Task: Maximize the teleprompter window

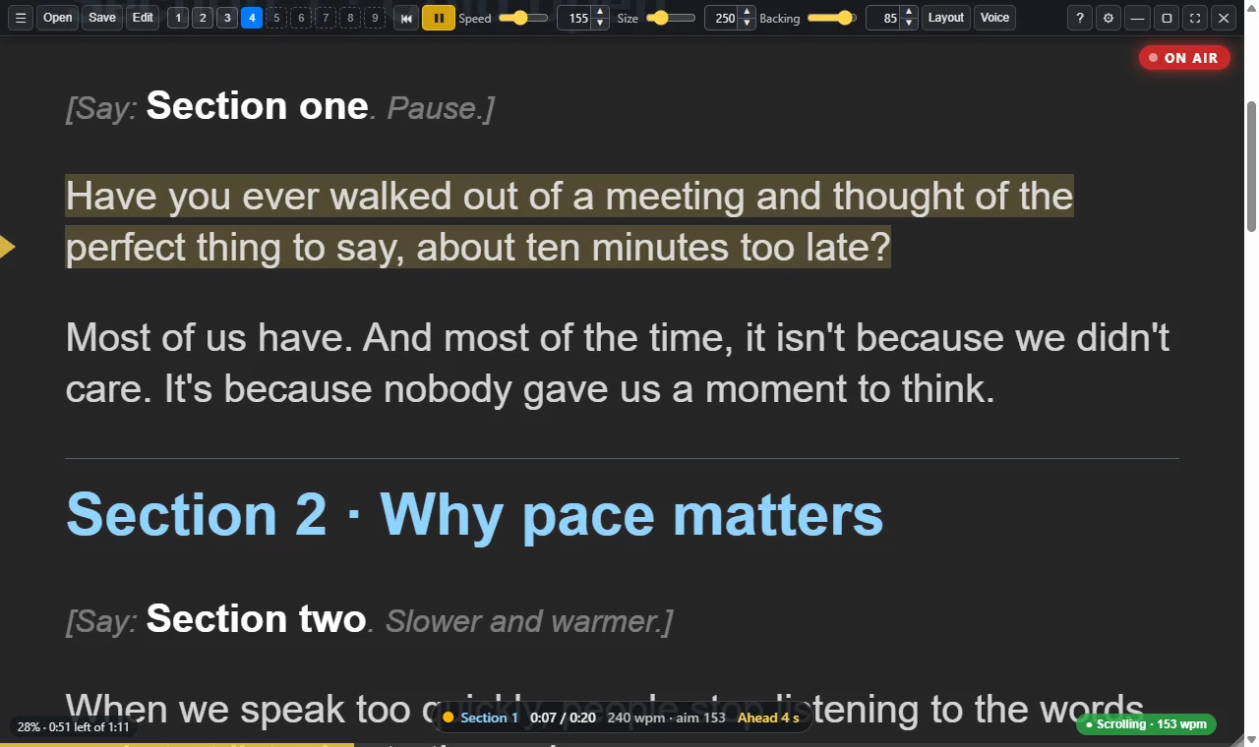Action: [1167, 18]
